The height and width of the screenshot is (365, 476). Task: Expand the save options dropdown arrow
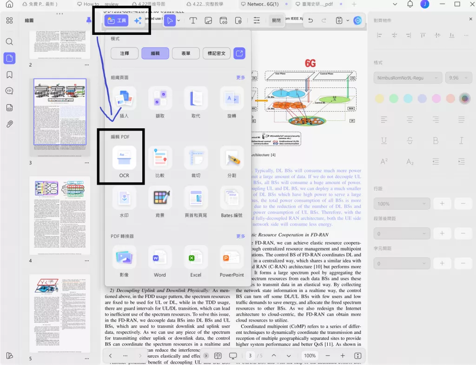(348, 20)
